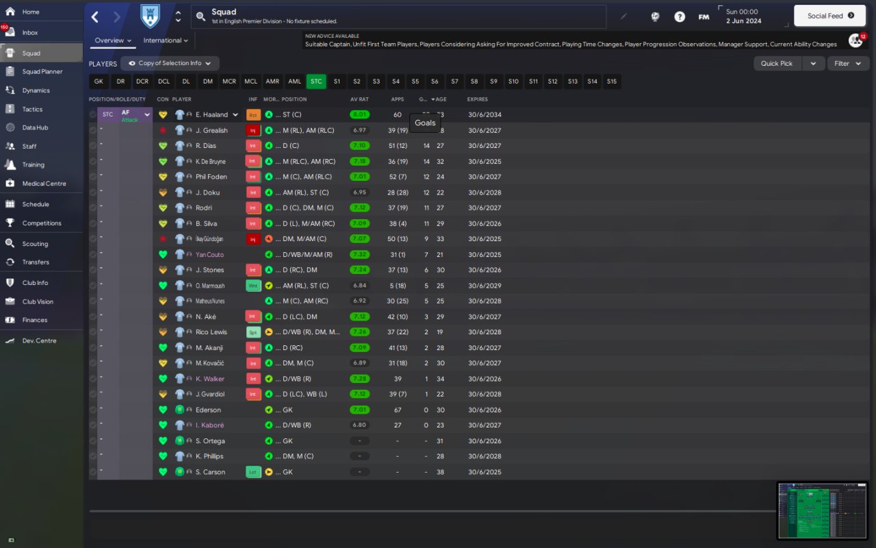876x548 pixels.
Task: Expand the AF Attack role dropdown
Action: (x=146, y=115)
